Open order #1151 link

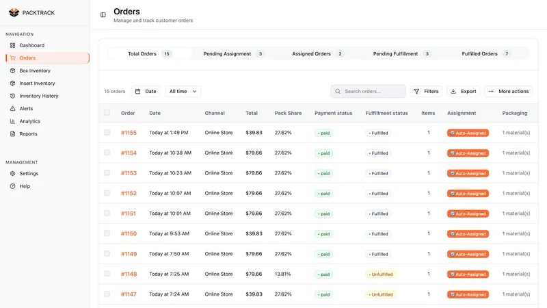129,214
